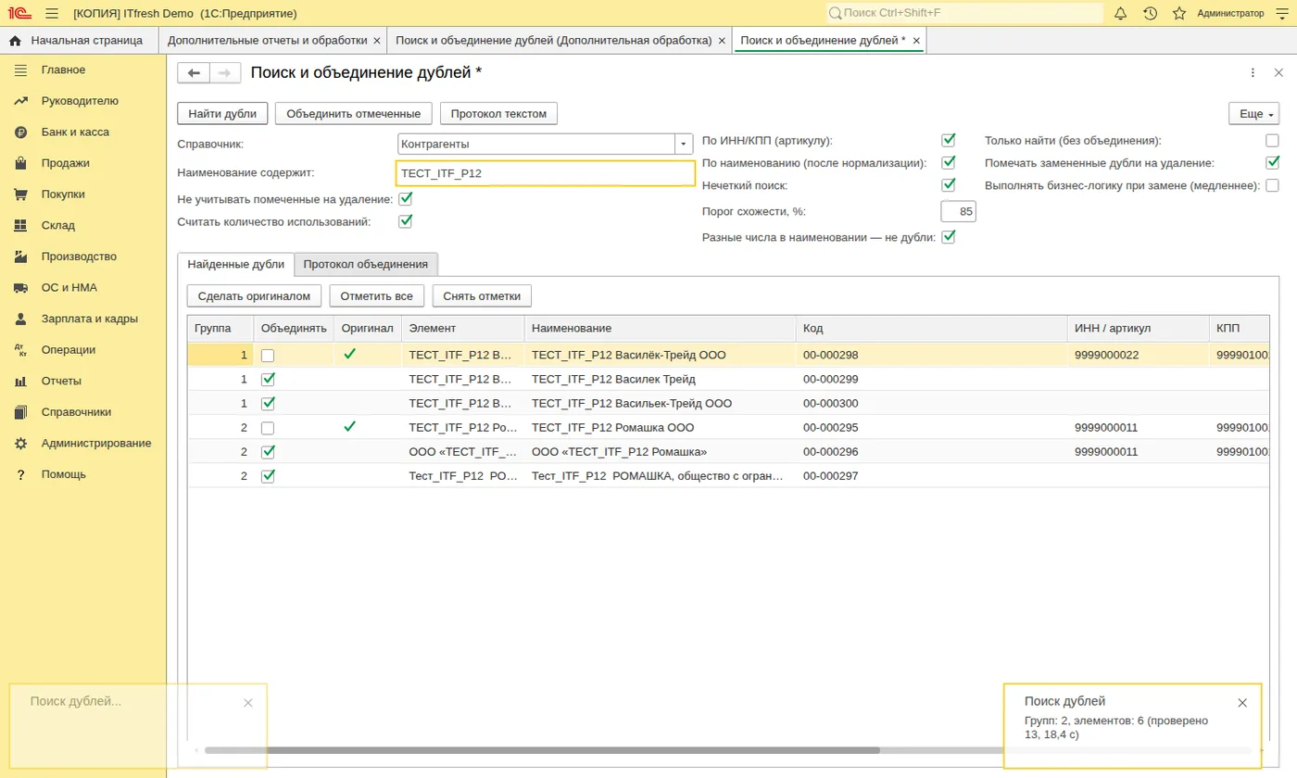This screenshot has height=778, width=1297.
Task: Click Протокол текстом button
Action: [x=498, y=114]
